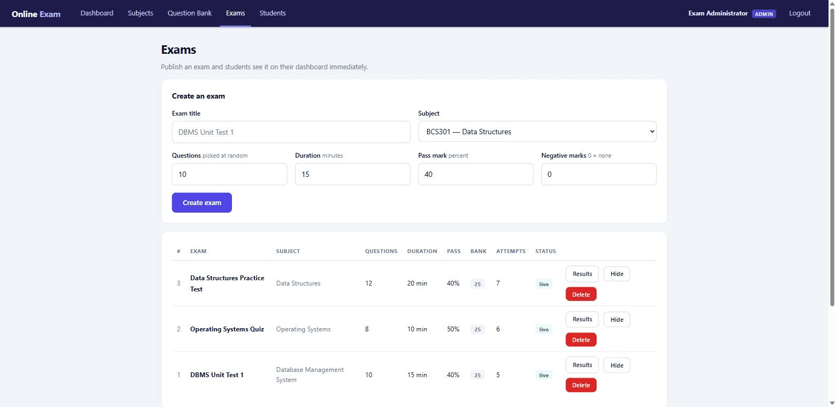This screenshot has height=407, width=836.
Task: Open the Subjects nav item
Action: click(x=140, y=13)
